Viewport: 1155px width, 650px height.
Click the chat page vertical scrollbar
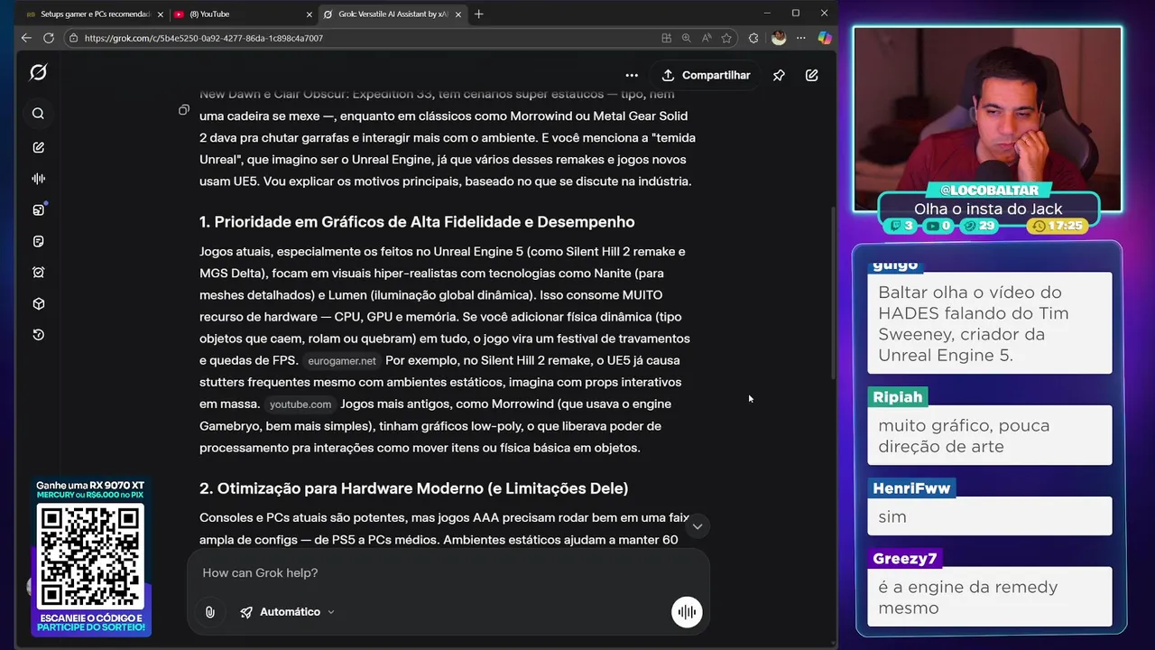click(833, 292)
